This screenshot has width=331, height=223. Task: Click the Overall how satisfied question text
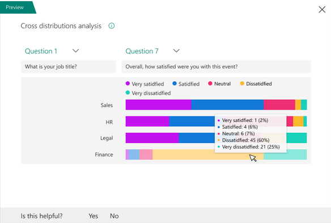coord(181,66)
